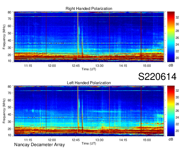Click inside the Right Handed spectrogram

[89, 36]
